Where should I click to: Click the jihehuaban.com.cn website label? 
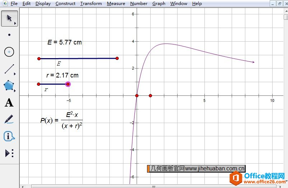pyautogui.click(x=197, y=169)
